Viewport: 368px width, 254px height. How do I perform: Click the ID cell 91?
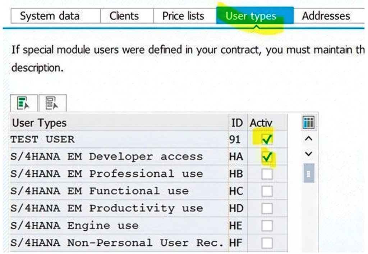238,139
